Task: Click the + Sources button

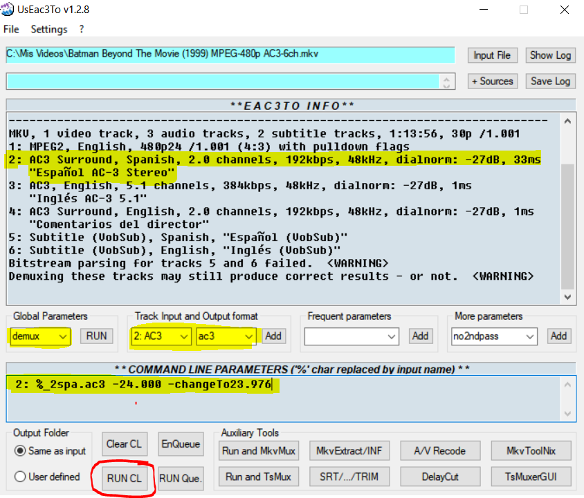Action: tap(492, 81)
